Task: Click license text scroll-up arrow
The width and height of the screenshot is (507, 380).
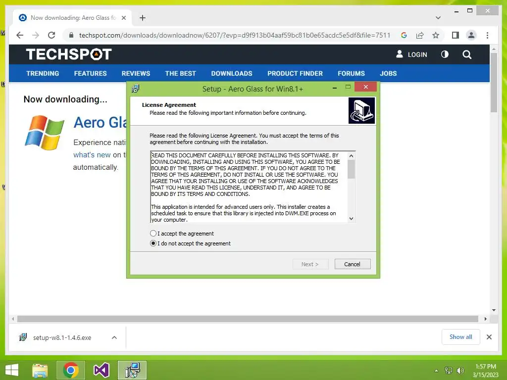Action: (352, 156)
